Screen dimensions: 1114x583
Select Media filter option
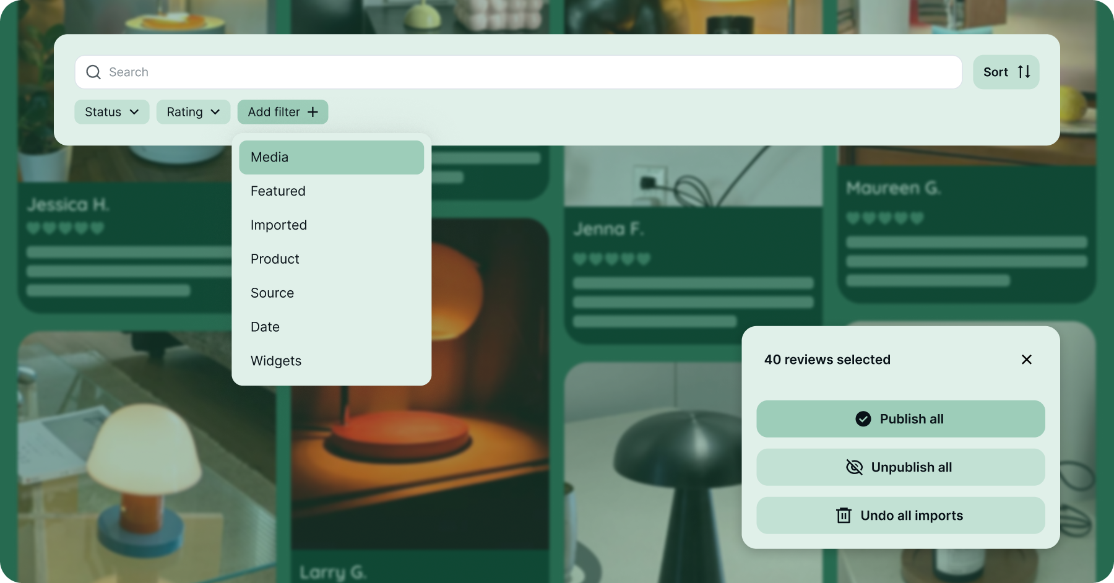[x=332, y=157]
